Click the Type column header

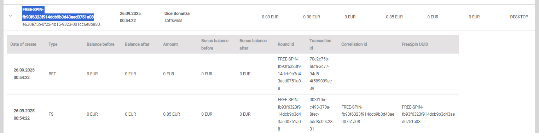(53, 44)
